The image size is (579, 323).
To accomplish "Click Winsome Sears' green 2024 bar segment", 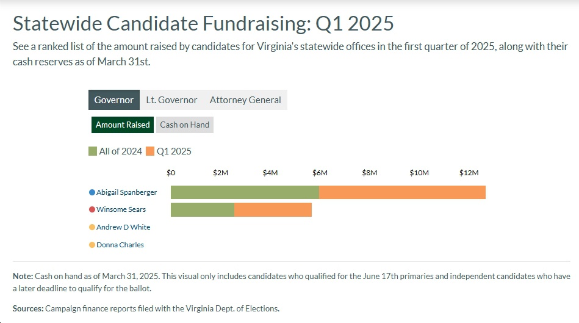I will click(x=202, y=209).
